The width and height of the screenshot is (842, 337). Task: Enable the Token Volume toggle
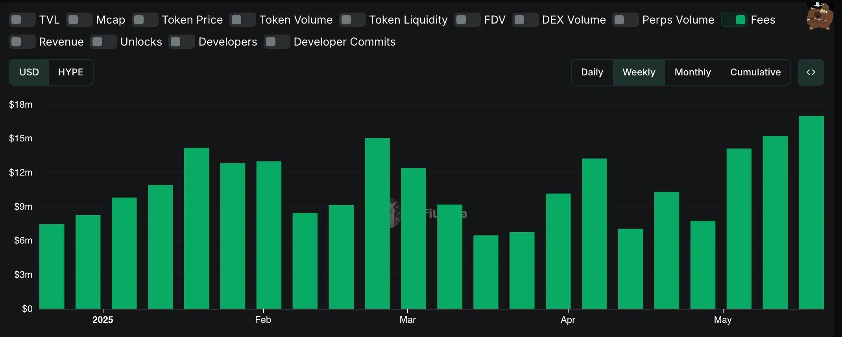[243, 20]
